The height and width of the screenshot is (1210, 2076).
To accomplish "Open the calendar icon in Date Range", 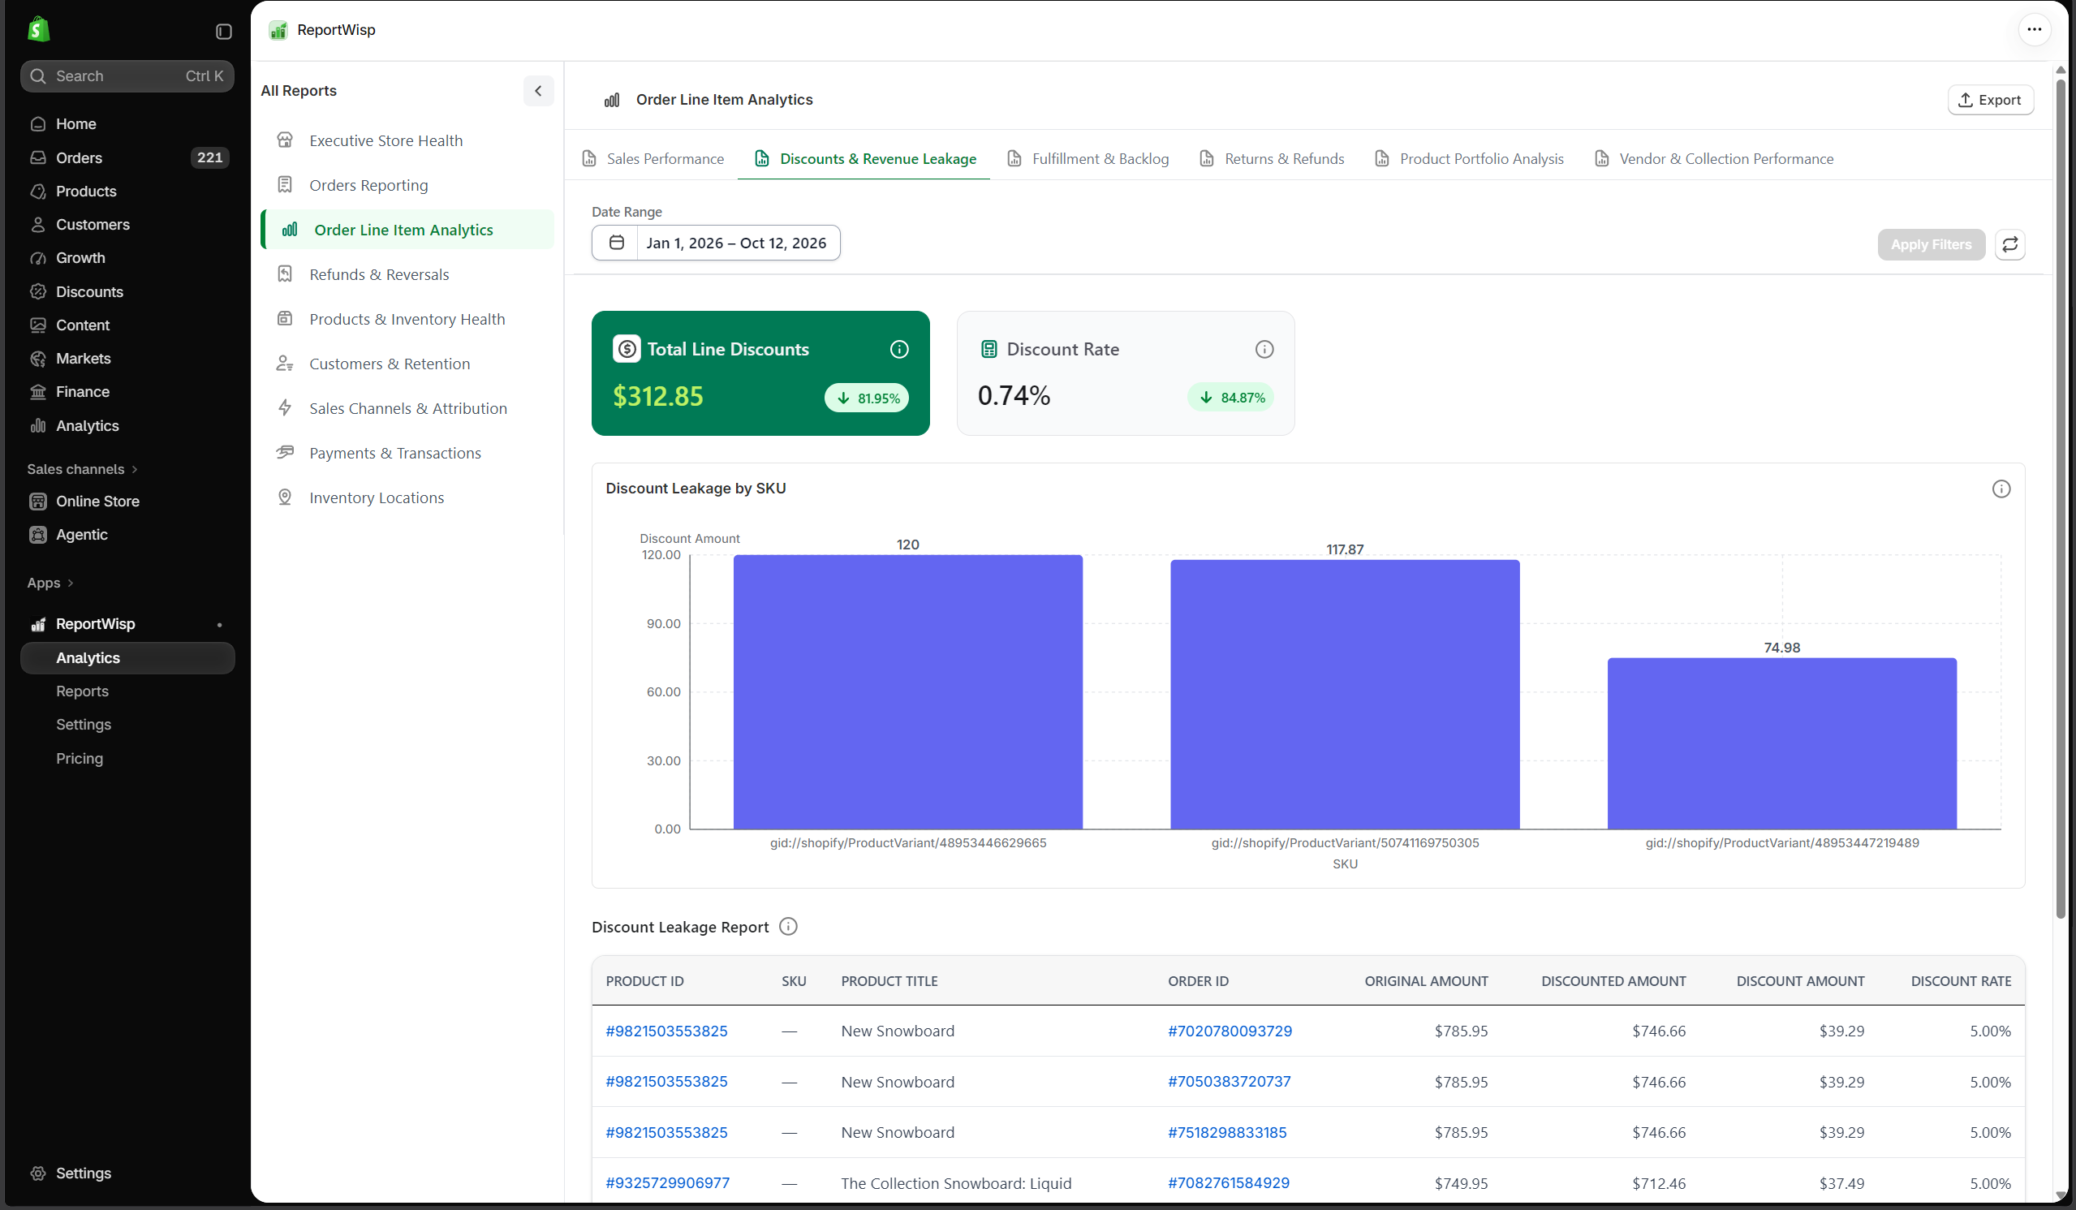I will 616,243.
